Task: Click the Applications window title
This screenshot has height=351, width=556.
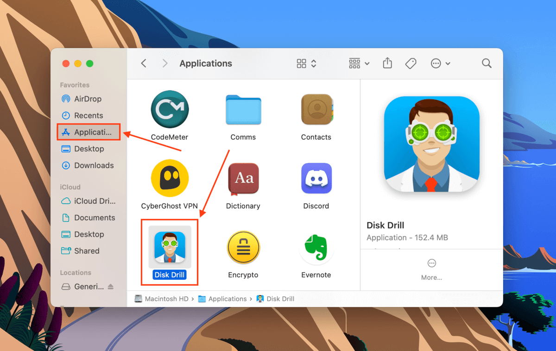Action: coord(206,63)
